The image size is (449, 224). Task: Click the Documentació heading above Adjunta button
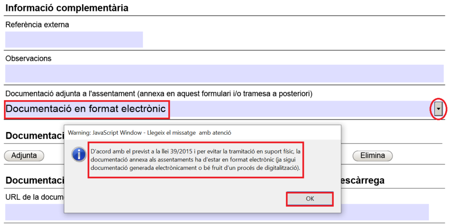(34, 136)
